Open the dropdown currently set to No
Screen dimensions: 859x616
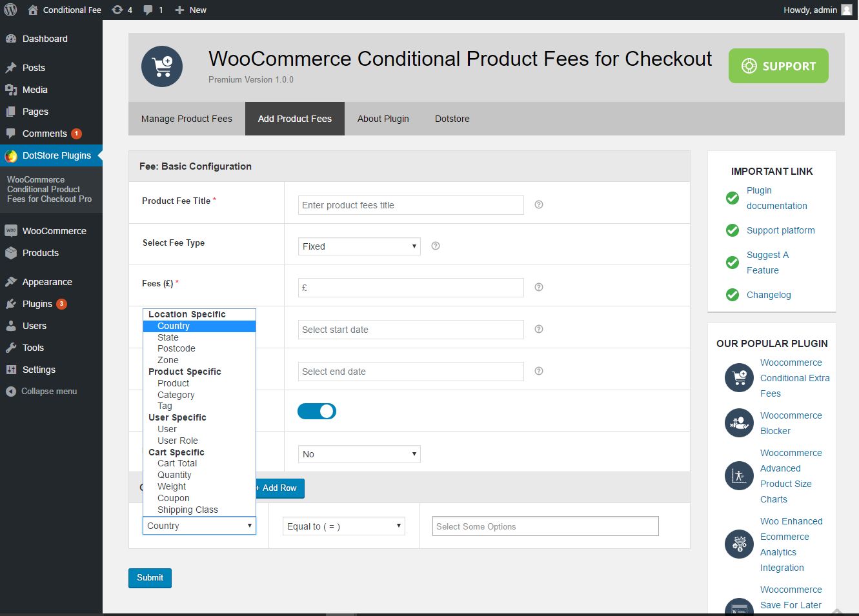click(x=359, y=454)
